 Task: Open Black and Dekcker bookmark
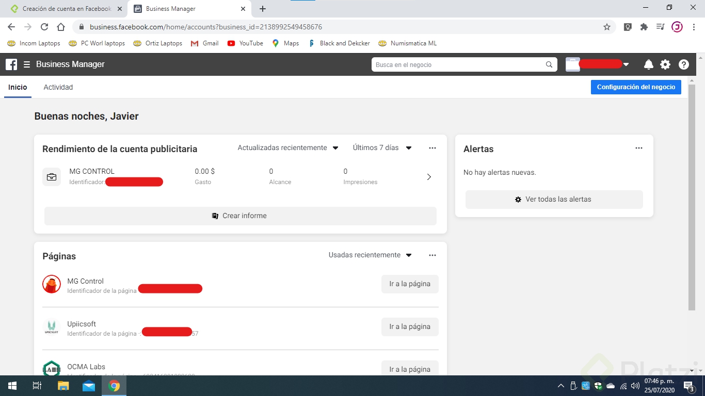point(339,43)
